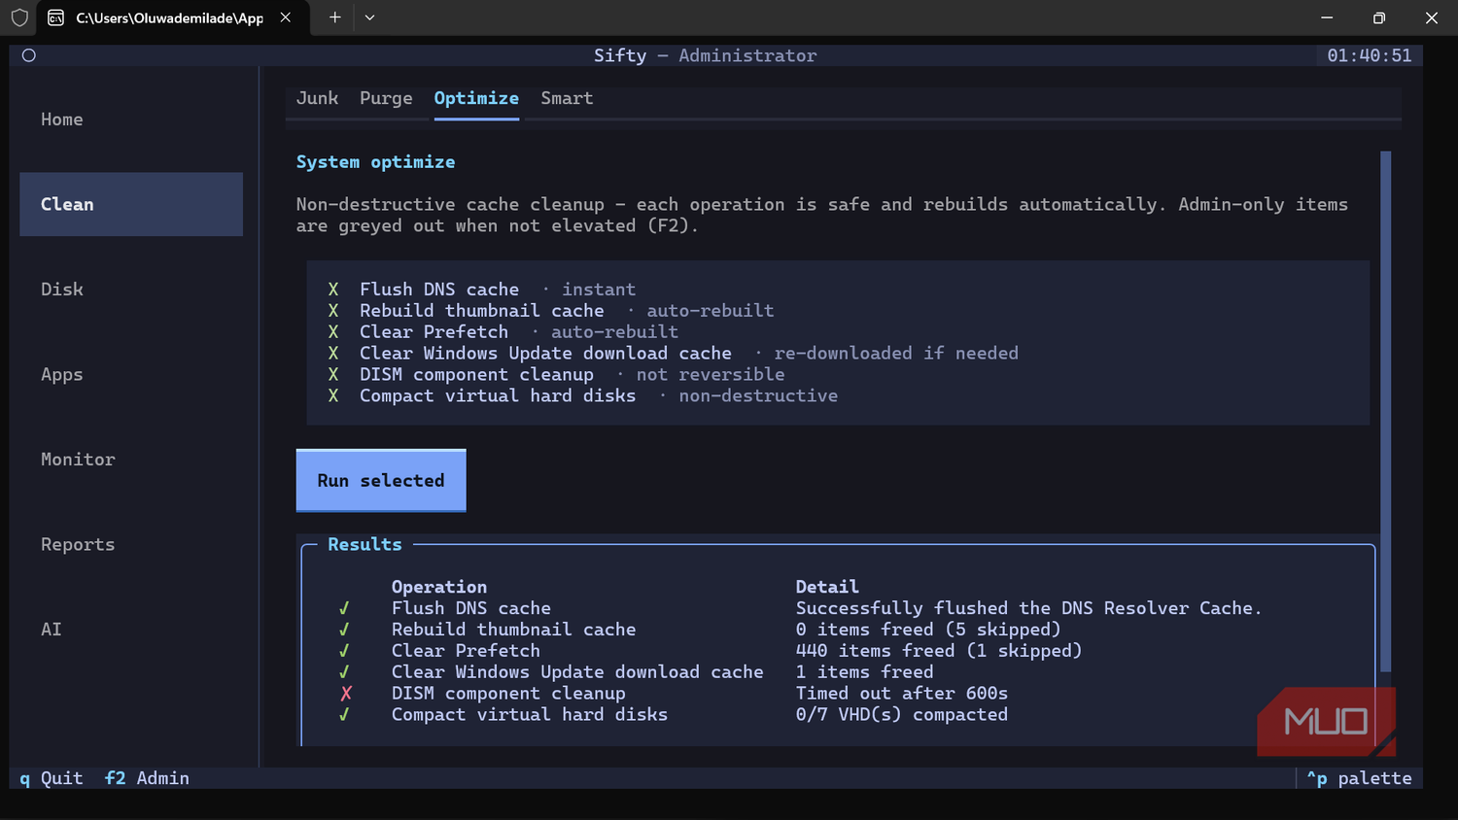Open the Home section in sidebar
1458x820 pixels.
coord(61,120)
